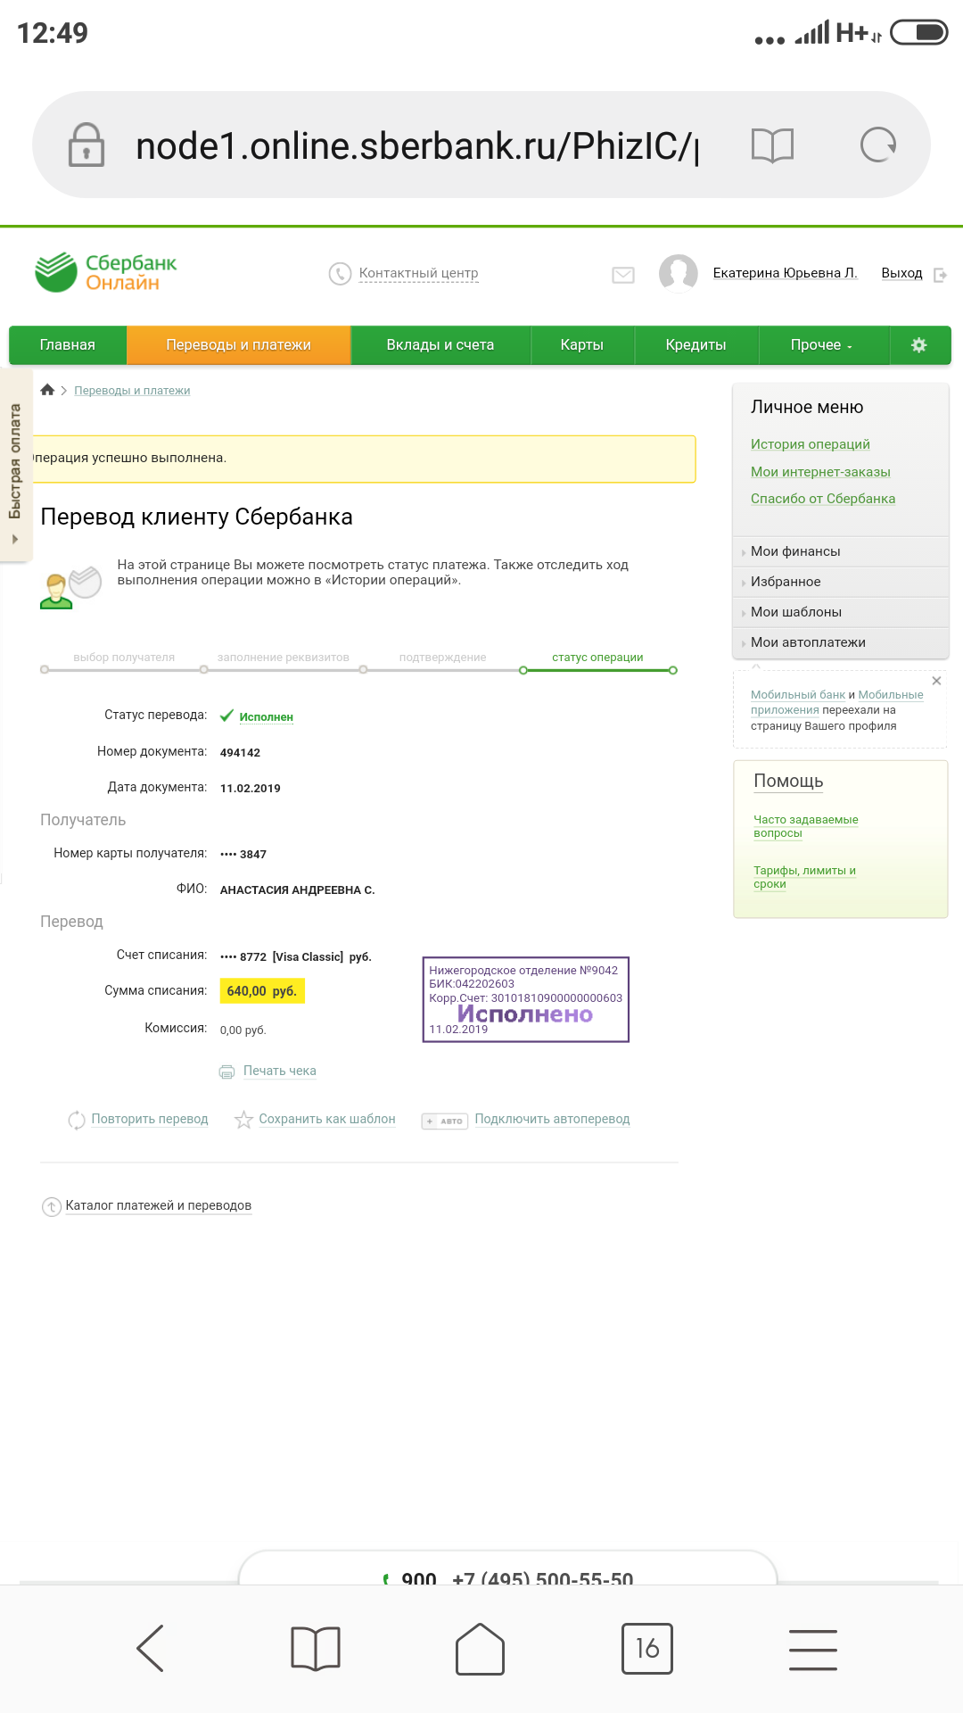
Task: Expand Избранное section
Action: tap(840, 582)
